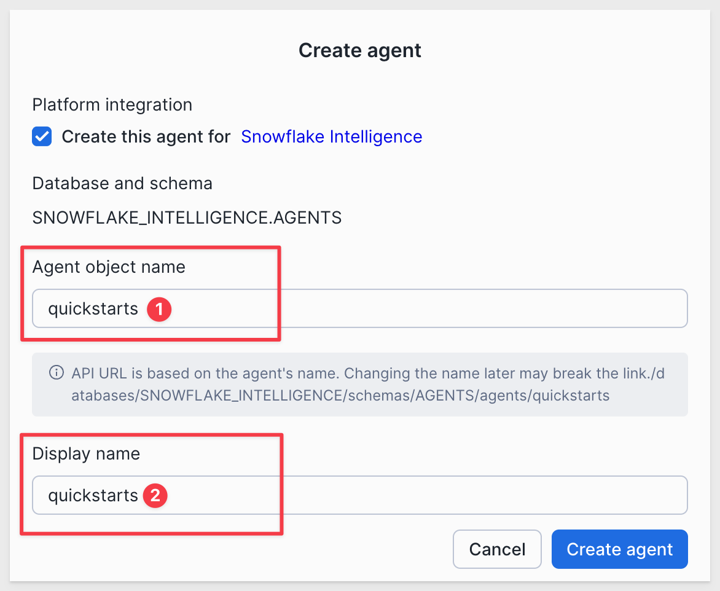The height and width of the screenshot is (591, 720).
Task: Click the SNOWFLAKE_INTELLIGENCE.AGENTS schema text
Action: pos(187,217)
